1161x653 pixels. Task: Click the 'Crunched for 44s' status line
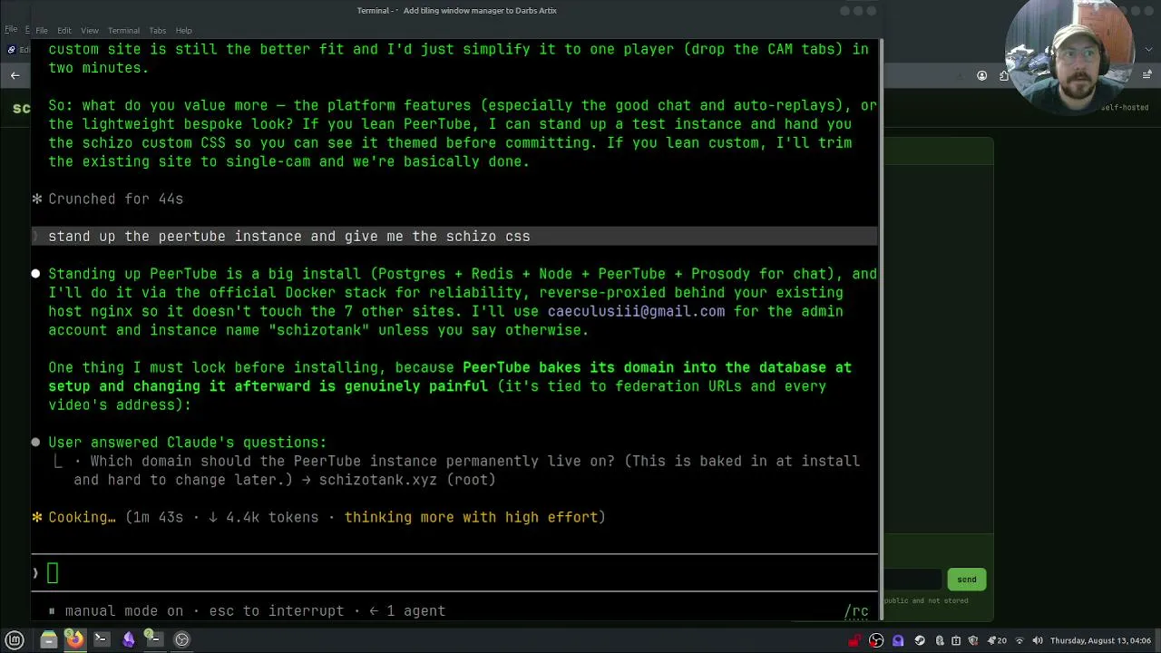(115, 199)
